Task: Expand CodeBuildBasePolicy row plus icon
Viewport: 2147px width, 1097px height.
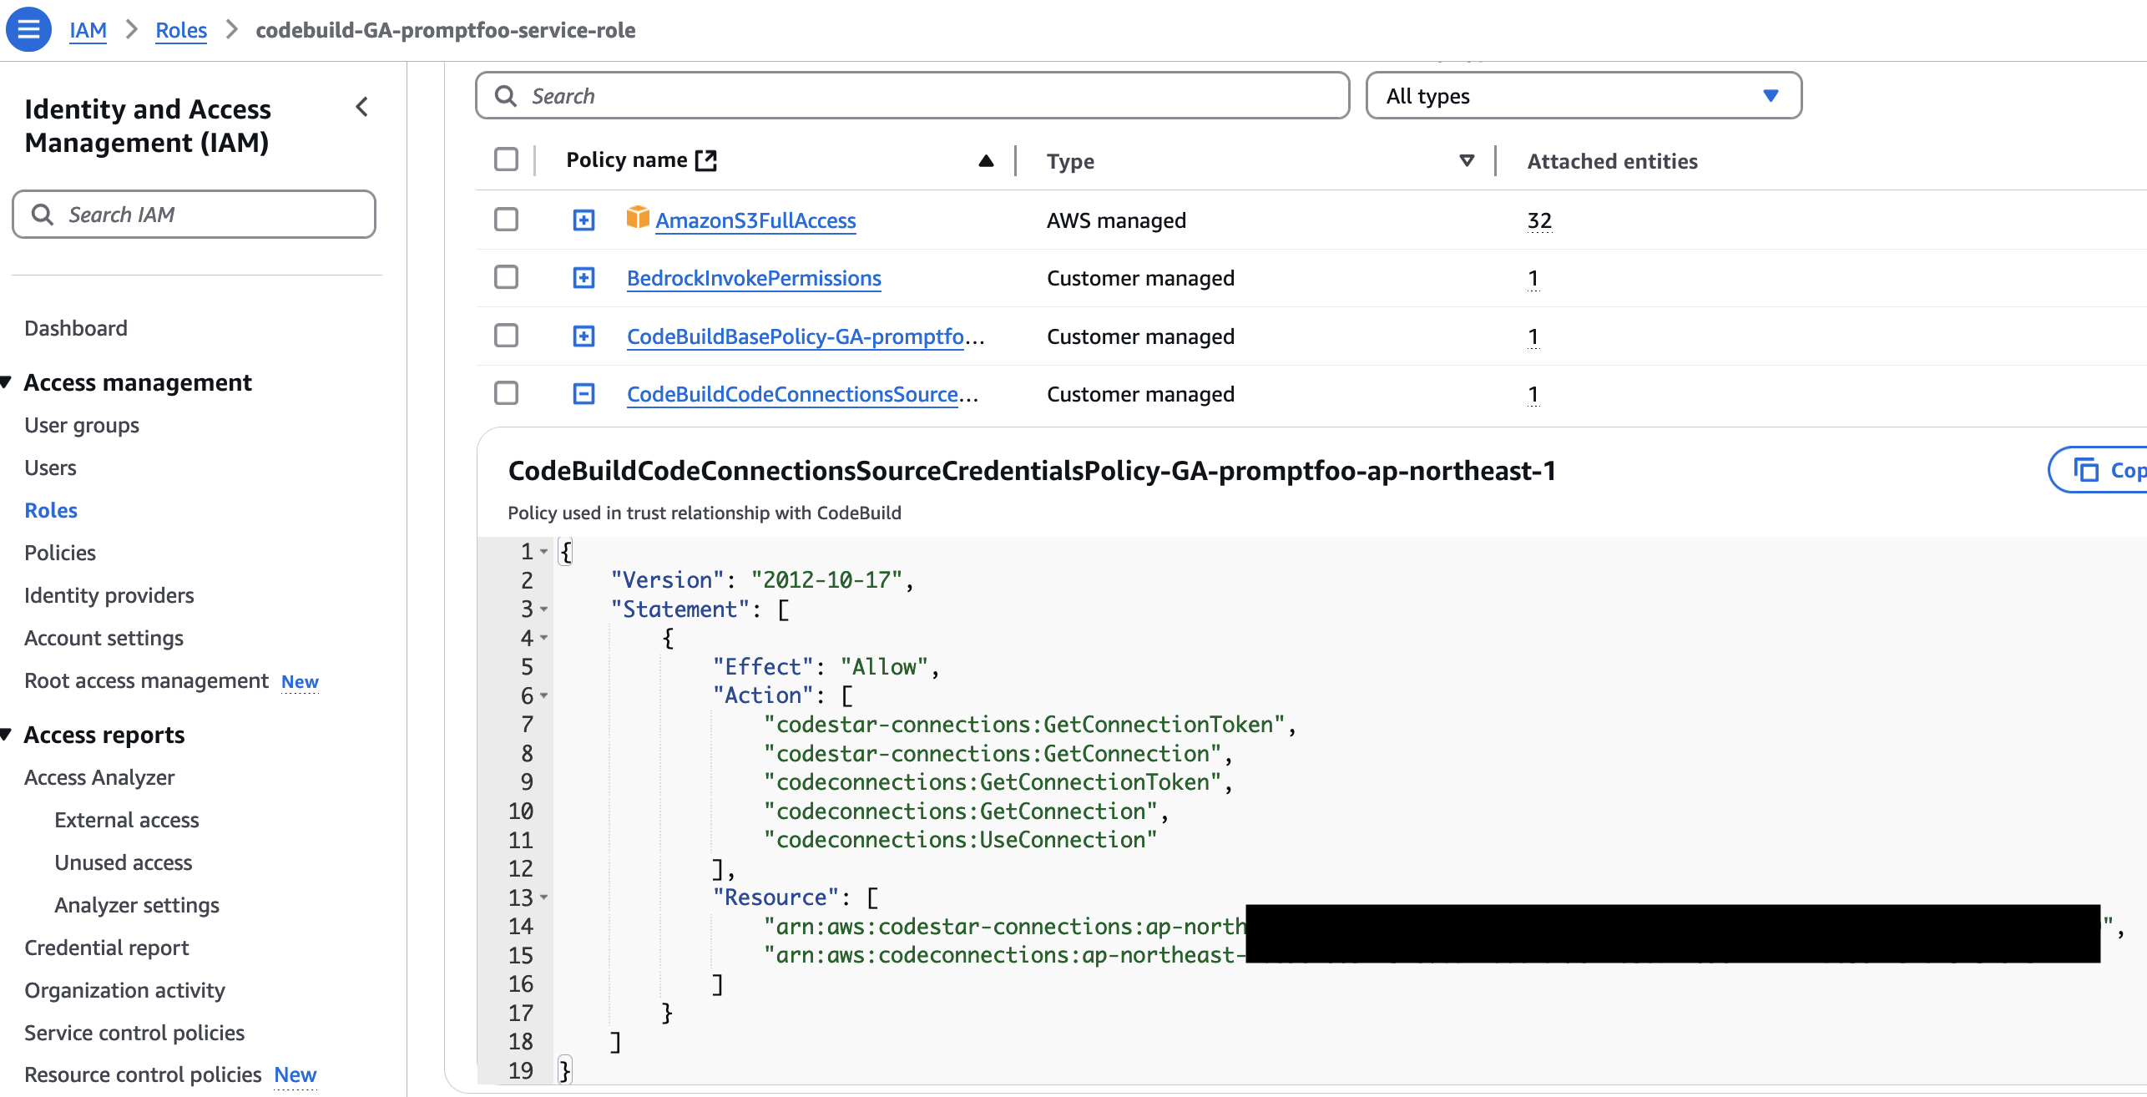Action: [583, 336]
